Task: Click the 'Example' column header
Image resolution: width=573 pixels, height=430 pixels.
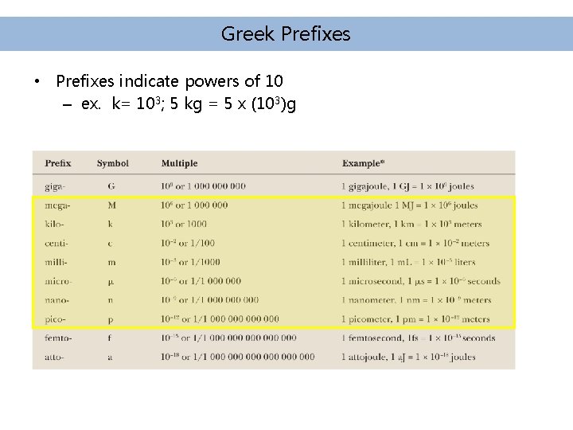Action: click(363, 163)
